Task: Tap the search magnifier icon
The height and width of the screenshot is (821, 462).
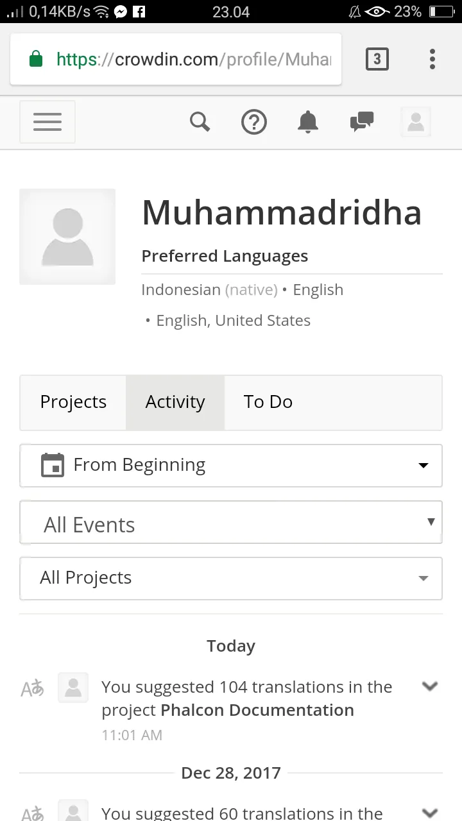Action: 200,121
